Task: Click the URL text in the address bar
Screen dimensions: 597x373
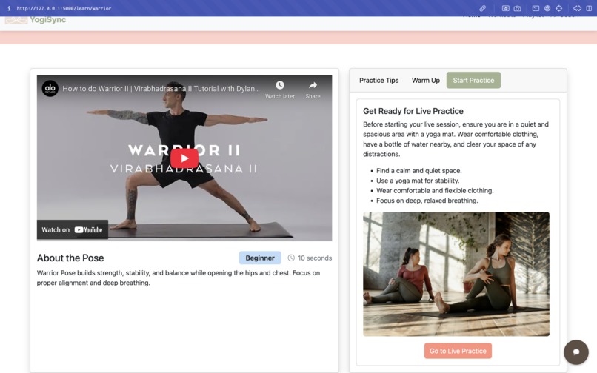Action: [x=64, y=8]
